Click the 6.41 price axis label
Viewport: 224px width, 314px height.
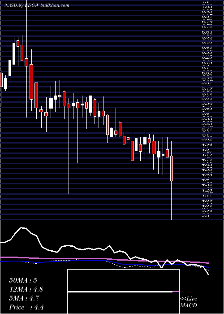[207, 48]
